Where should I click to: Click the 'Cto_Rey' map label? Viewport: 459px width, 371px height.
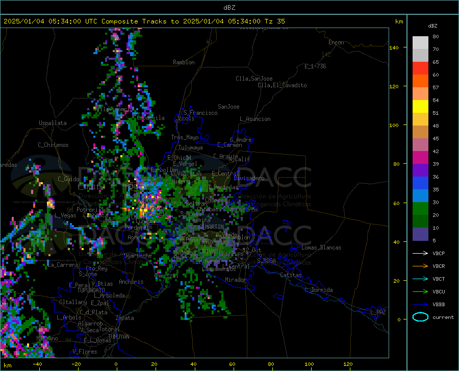(96, 268)
